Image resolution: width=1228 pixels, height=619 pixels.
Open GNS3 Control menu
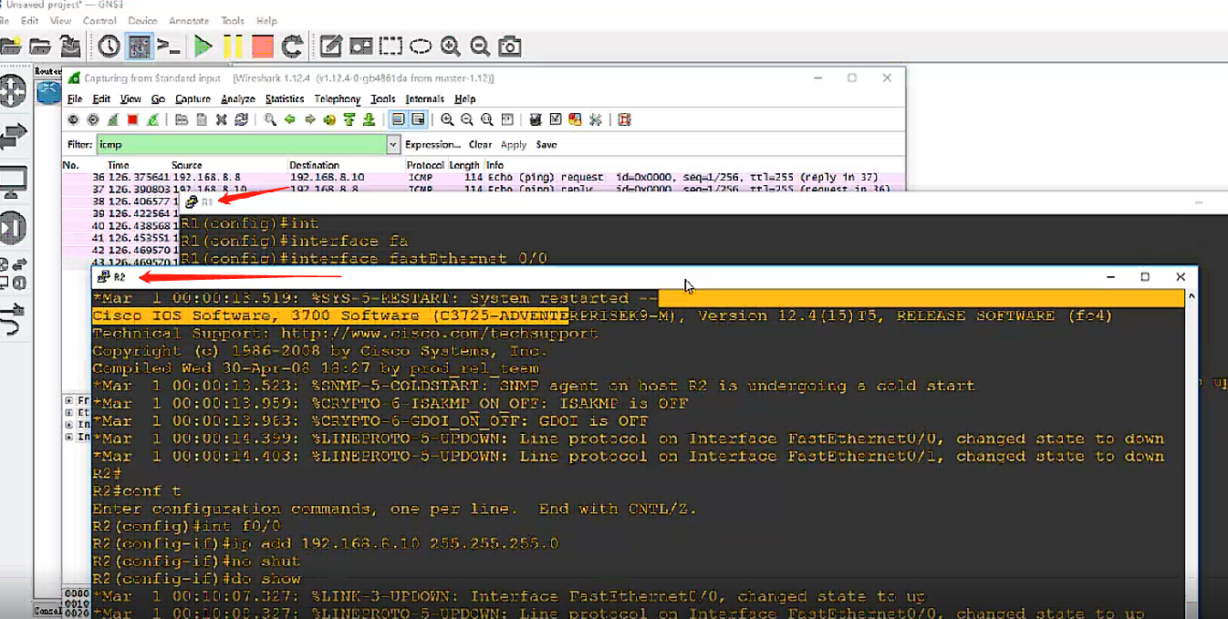[x=99, y=20]
